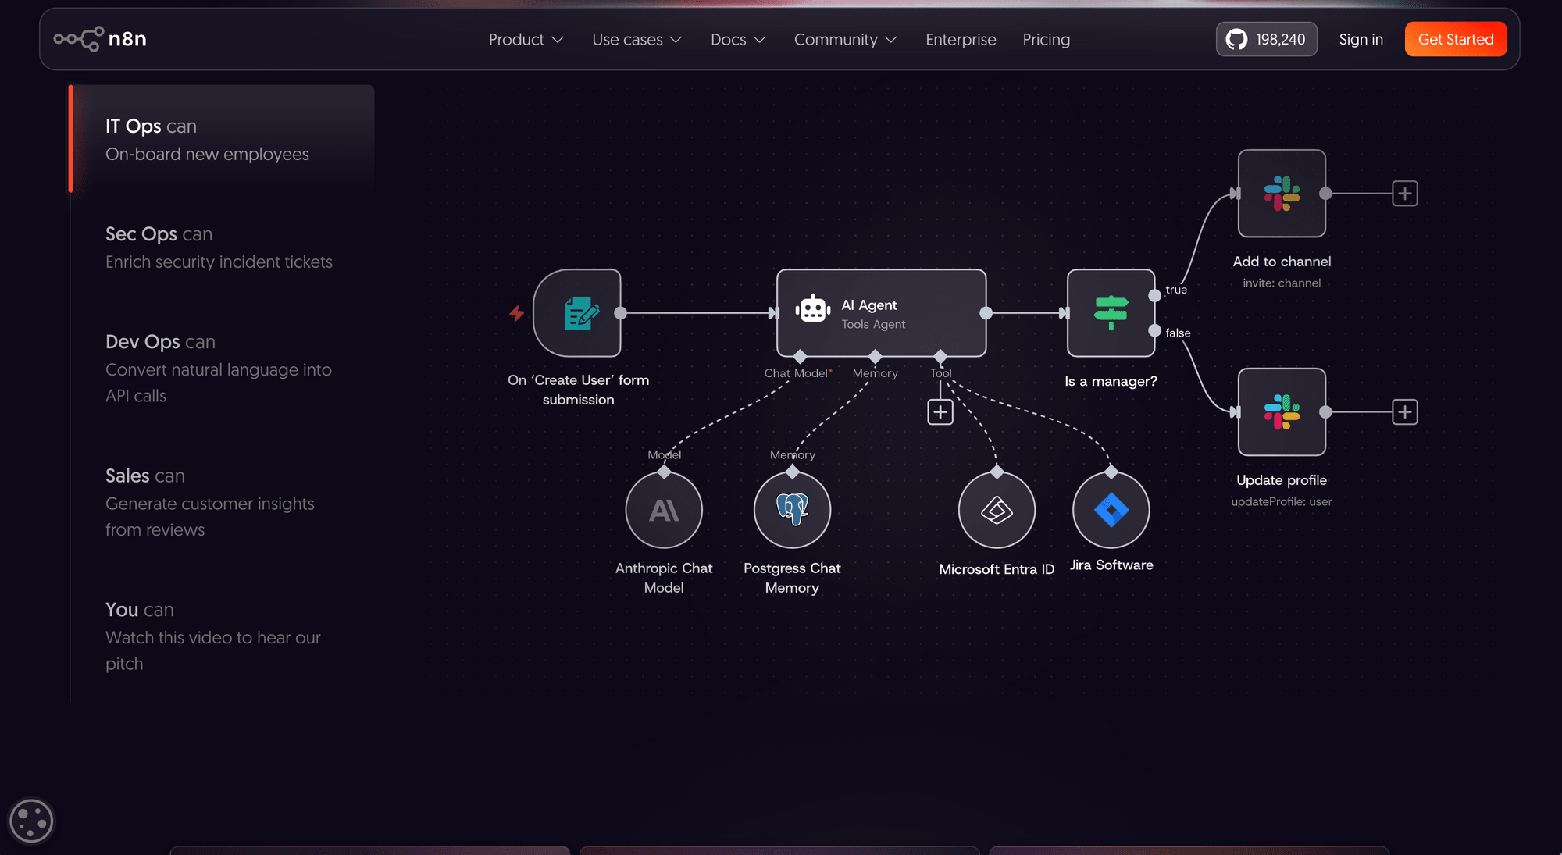Screen dimensions: 1562x855
Task: Select the 'Sec Ops can' use case tab
Action: 222,247
